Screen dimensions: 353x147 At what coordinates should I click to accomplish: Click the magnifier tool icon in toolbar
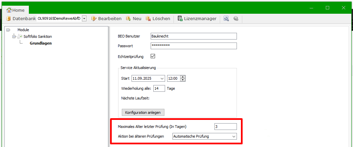[x=226, y=19]
